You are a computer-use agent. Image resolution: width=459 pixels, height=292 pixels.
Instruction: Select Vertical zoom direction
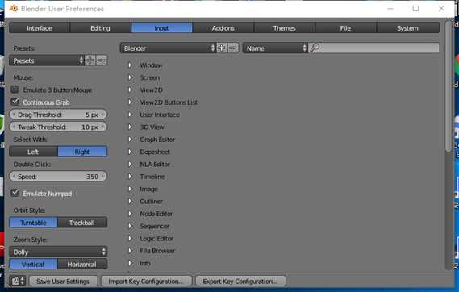(x=33, y=265)
